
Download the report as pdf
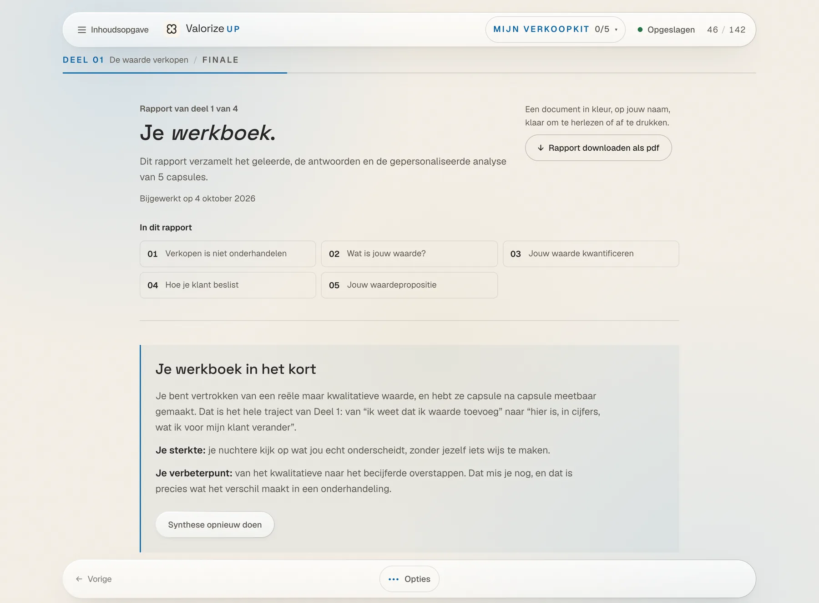tap(598, 148)
